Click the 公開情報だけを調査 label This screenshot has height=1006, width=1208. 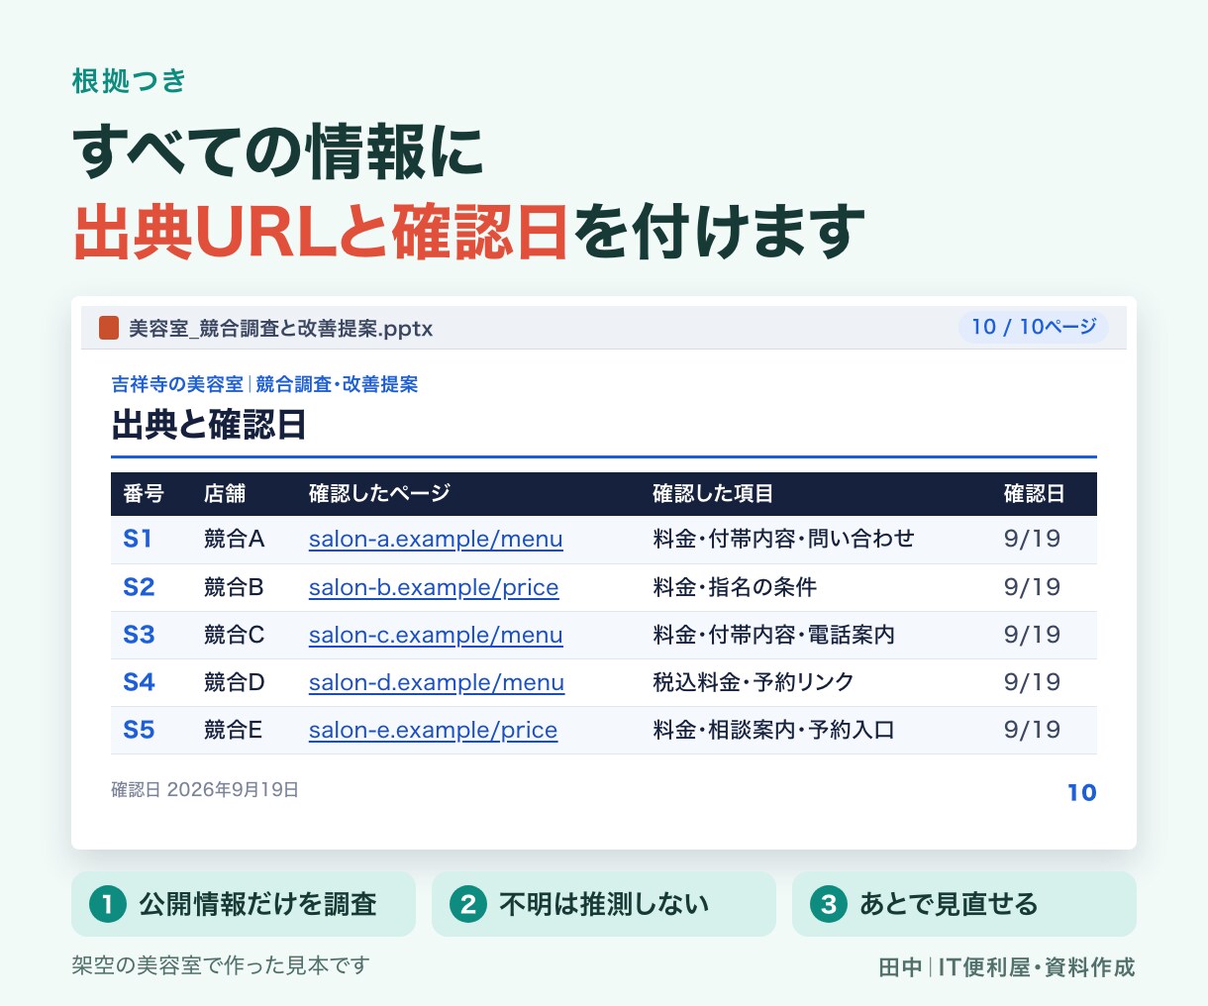click(x=258, y=904)
